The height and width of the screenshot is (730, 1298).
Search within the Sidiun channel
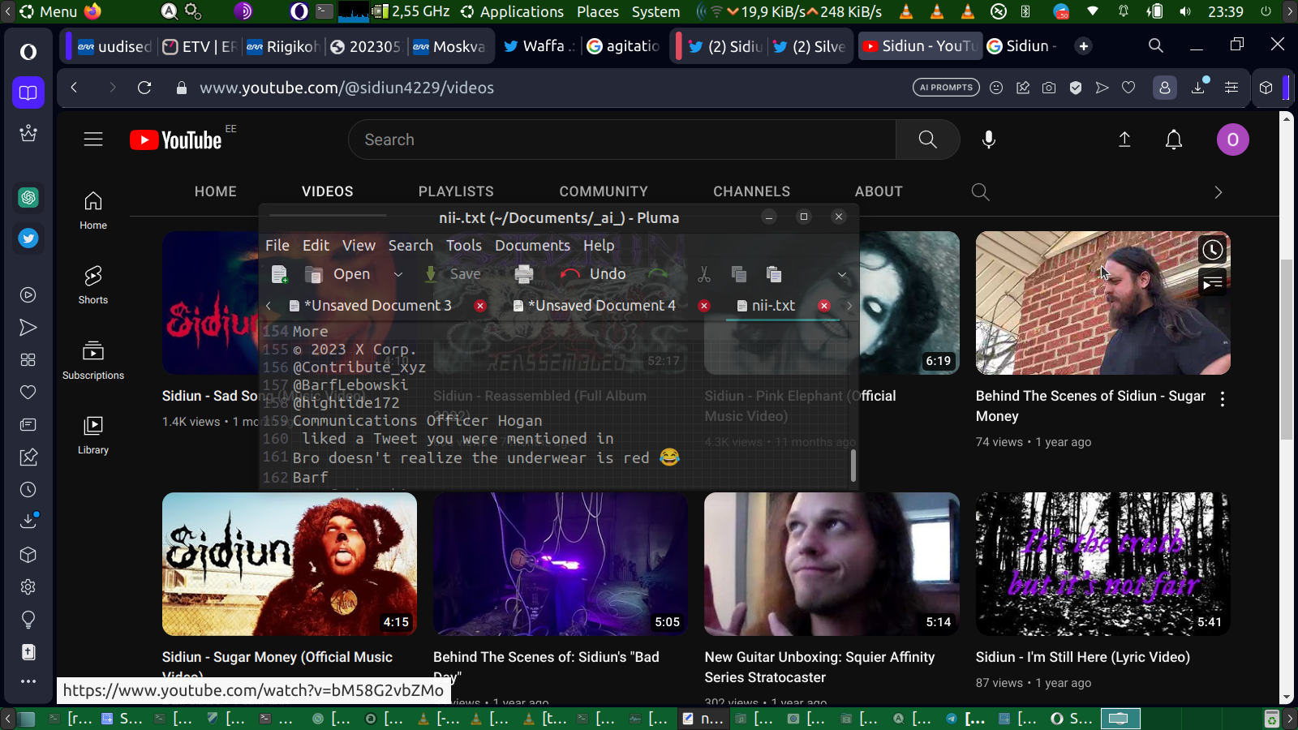coord(980,192)
